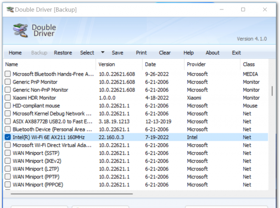Screen dimensions: 280x208
Task: Click date 7-19-2022 cell
Action: tap(157, 137)
